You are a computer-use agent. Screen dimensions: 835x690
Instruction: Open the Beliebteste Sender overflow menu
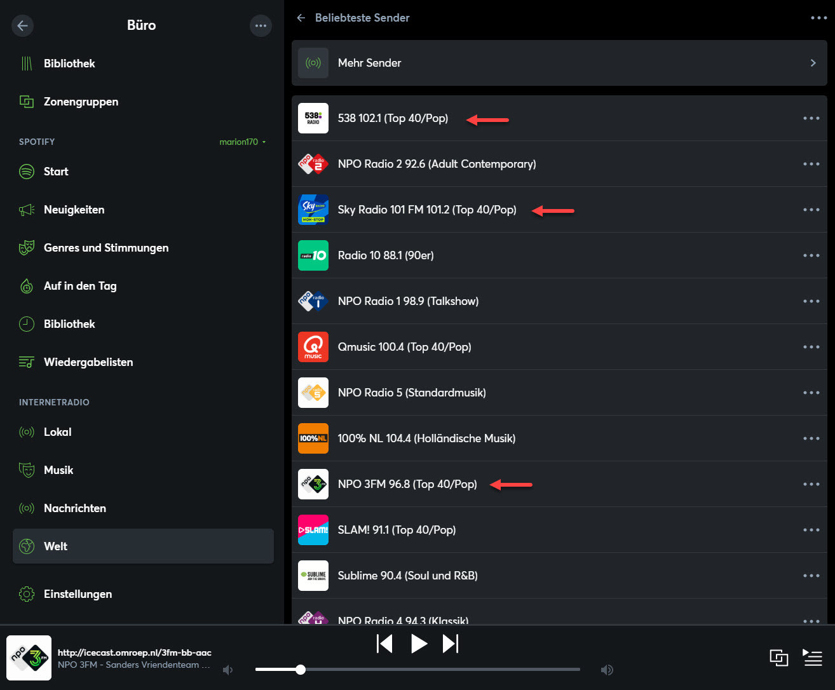coord(818,18)
